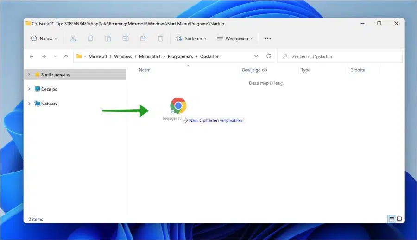
Task: Maximize the Explorer window
Action: 379,24
